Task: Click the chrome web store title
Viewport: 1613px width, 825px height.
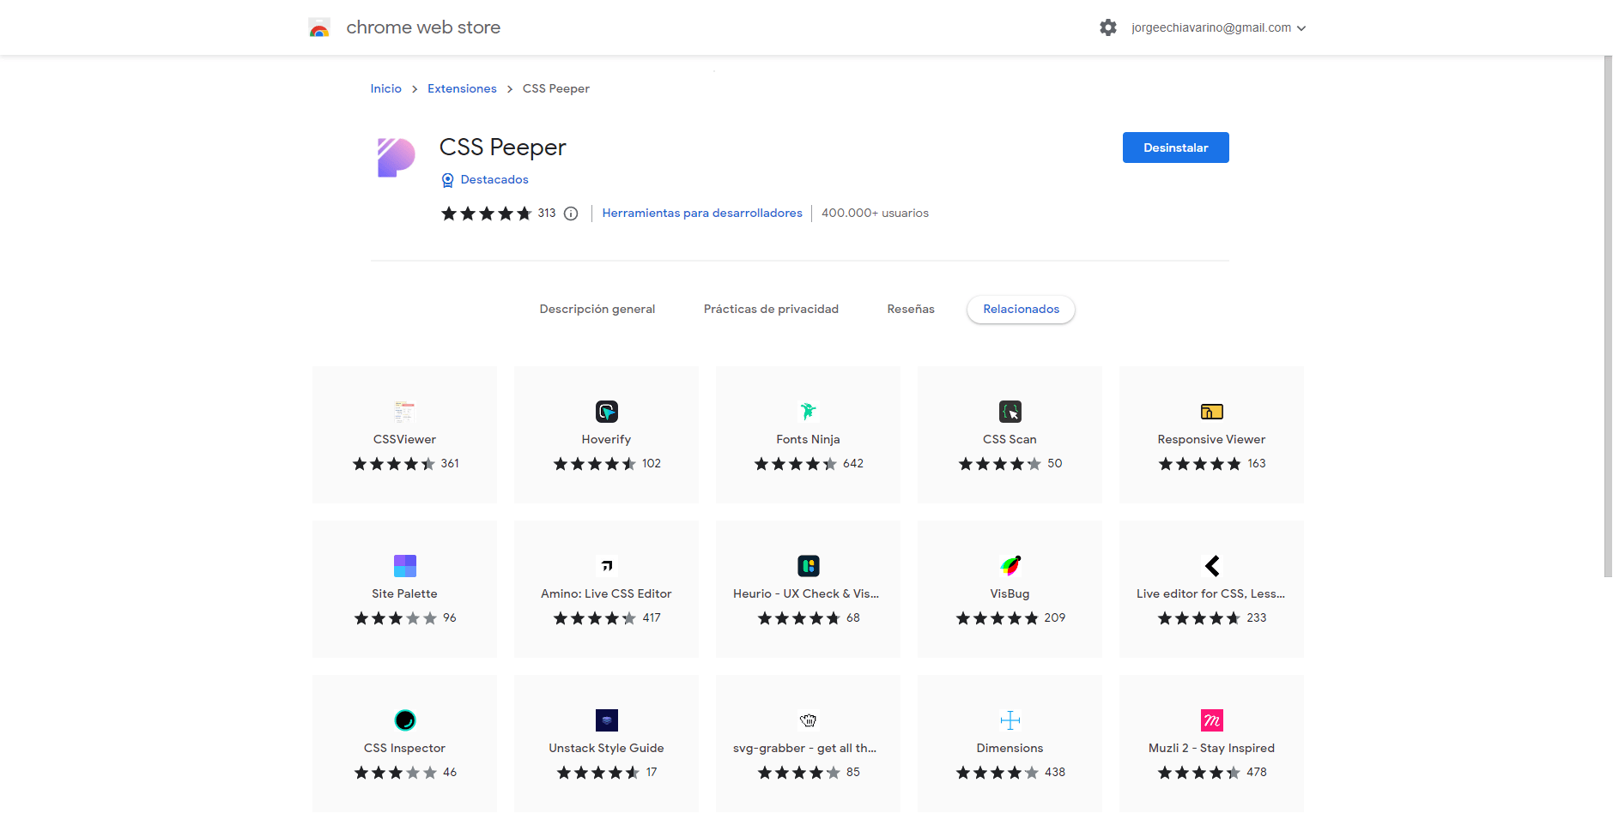Action: click(423, 27)
